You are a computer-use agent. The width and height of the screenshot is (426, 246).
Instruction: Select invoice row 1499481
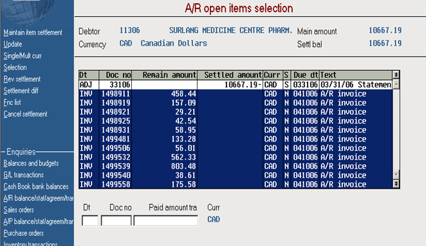tap(236, 139)
